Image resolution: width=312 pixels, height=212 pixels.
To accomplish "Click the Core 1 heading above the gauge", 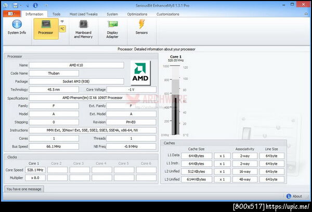I will coord(176,57).
